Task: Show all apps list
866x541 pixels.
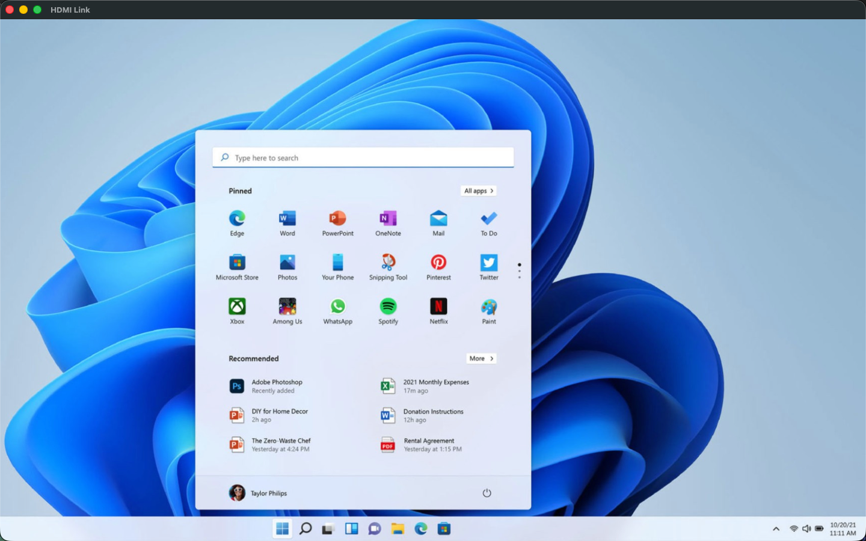Action: coord(479,191)
